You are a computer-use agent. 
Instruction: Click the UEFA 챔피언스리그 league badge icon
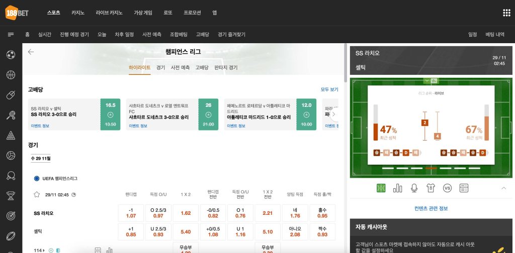pos(37,179)
